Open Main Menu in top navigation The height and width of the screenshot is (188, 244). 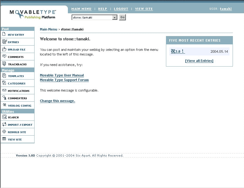(x=81, y=9)
